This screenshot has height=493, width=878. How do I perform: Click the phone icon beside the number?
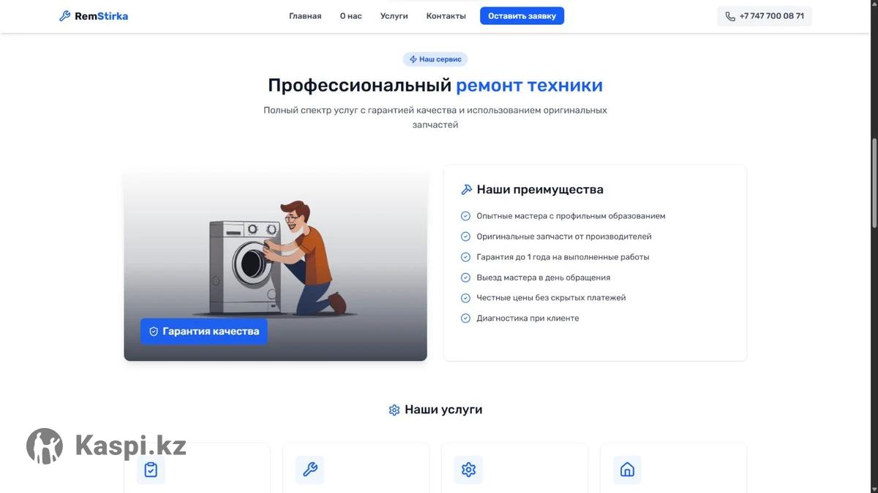[x=730, y=16]
